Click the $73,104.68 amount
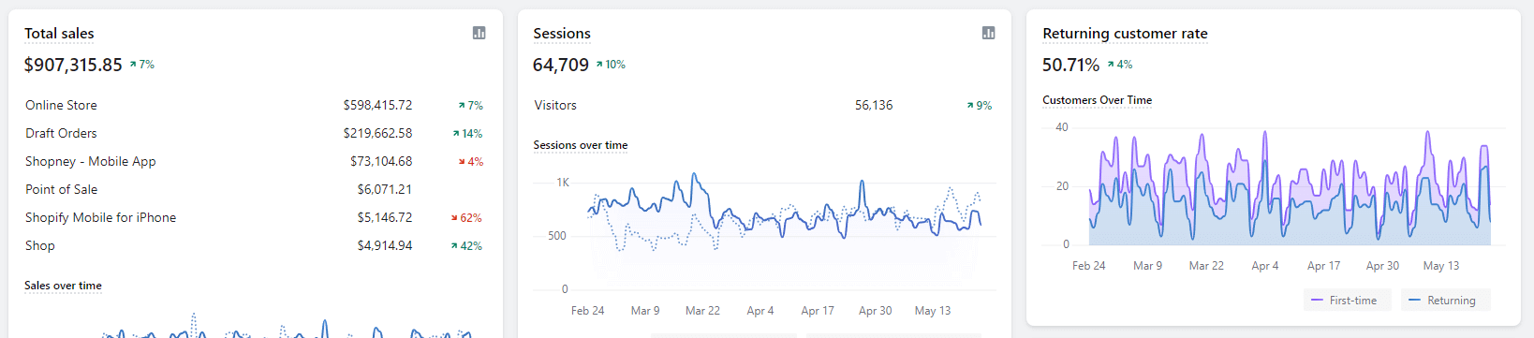Screen dimensions: 1534x338 click(381, 162)
